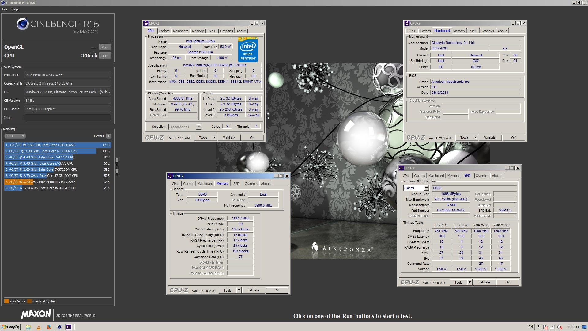588x331 pixels.
Task: Open Firefox from the taskbar
Action: coord(49,327)
